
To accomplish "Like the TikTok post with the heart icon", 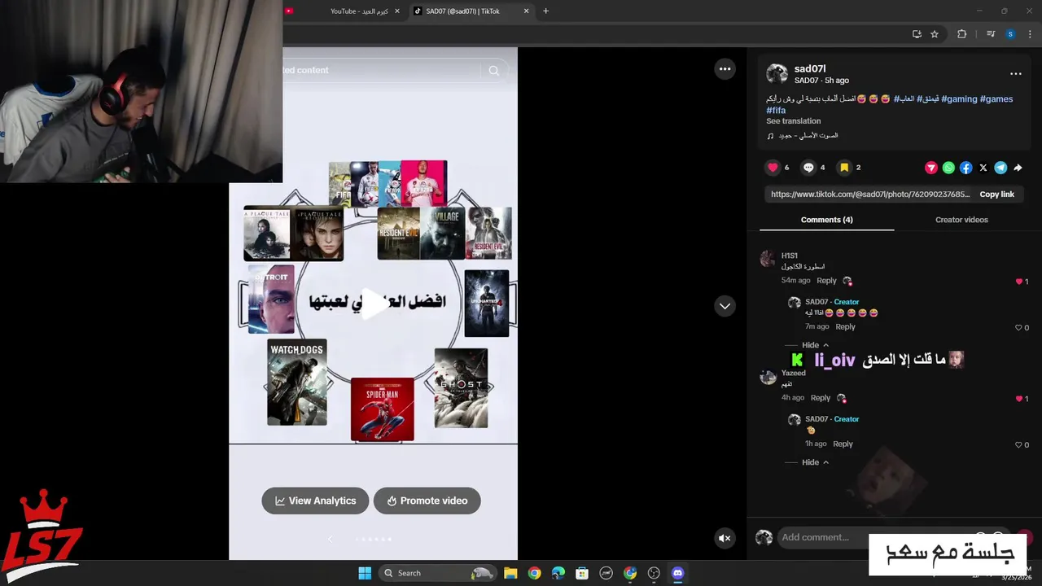I will (x=773, y=168).
